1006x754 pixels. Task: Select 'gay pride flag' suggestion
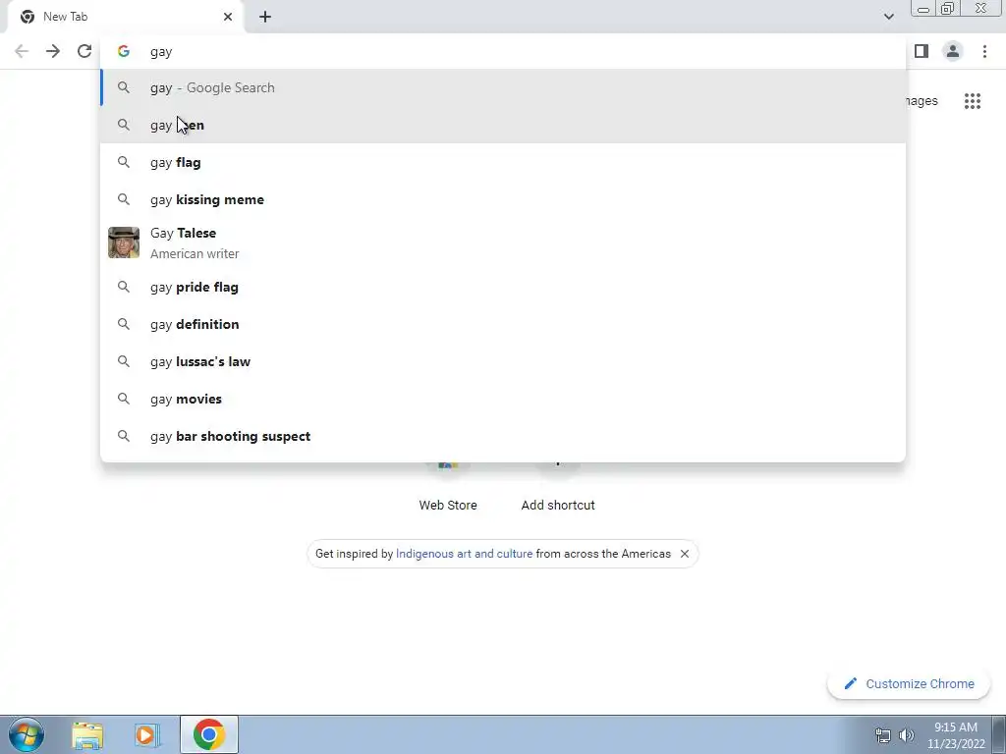(x=503, y=288)
